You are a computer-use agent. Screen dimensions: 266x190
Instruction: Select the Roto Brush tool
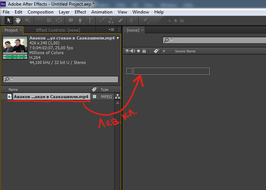tap(133, 21)
